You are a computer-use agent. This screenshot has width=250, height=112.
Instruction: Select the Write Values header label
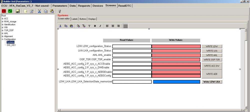click(176, 40)
